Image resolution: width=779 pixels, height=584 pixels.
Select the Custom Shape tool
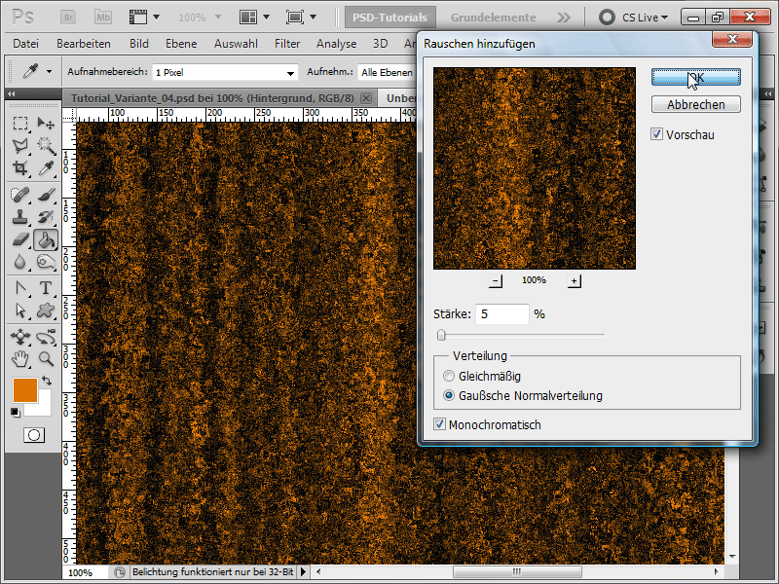click(x=46, y=310)
